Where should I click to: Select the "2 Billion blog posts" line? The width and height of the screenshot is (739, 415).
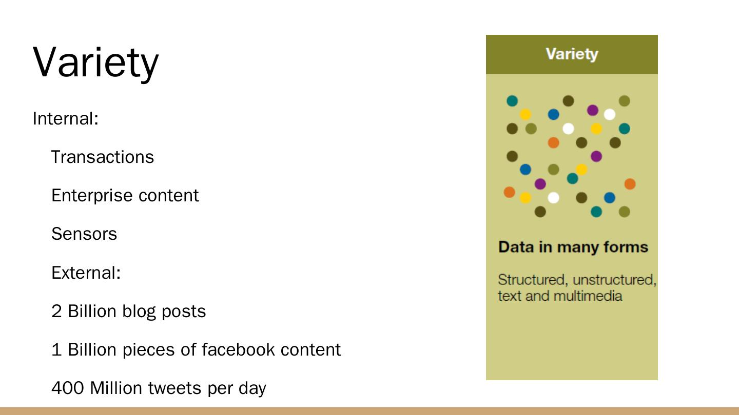click(x=128, y=311)
